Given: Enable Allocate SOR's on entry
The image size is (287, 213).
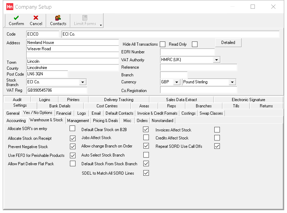Looking at the screenshot, I should point(72,128).
